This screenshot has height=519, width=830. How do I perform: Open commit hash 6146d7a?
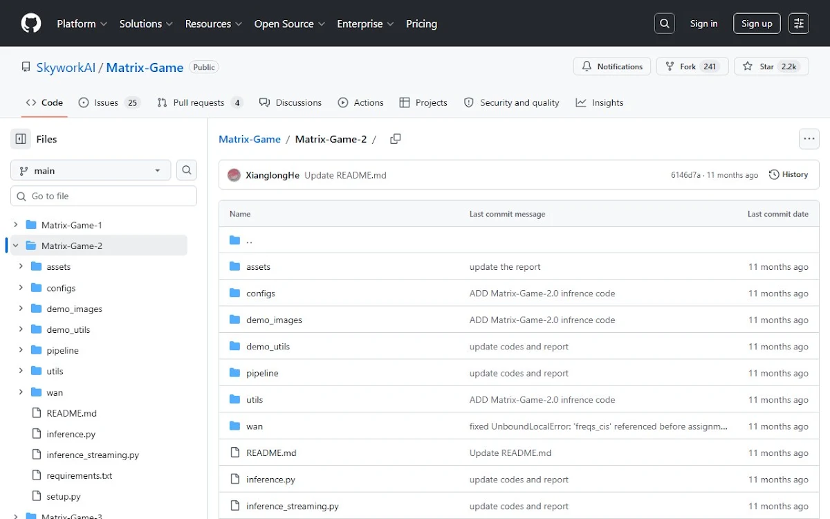tap(685, 175)
